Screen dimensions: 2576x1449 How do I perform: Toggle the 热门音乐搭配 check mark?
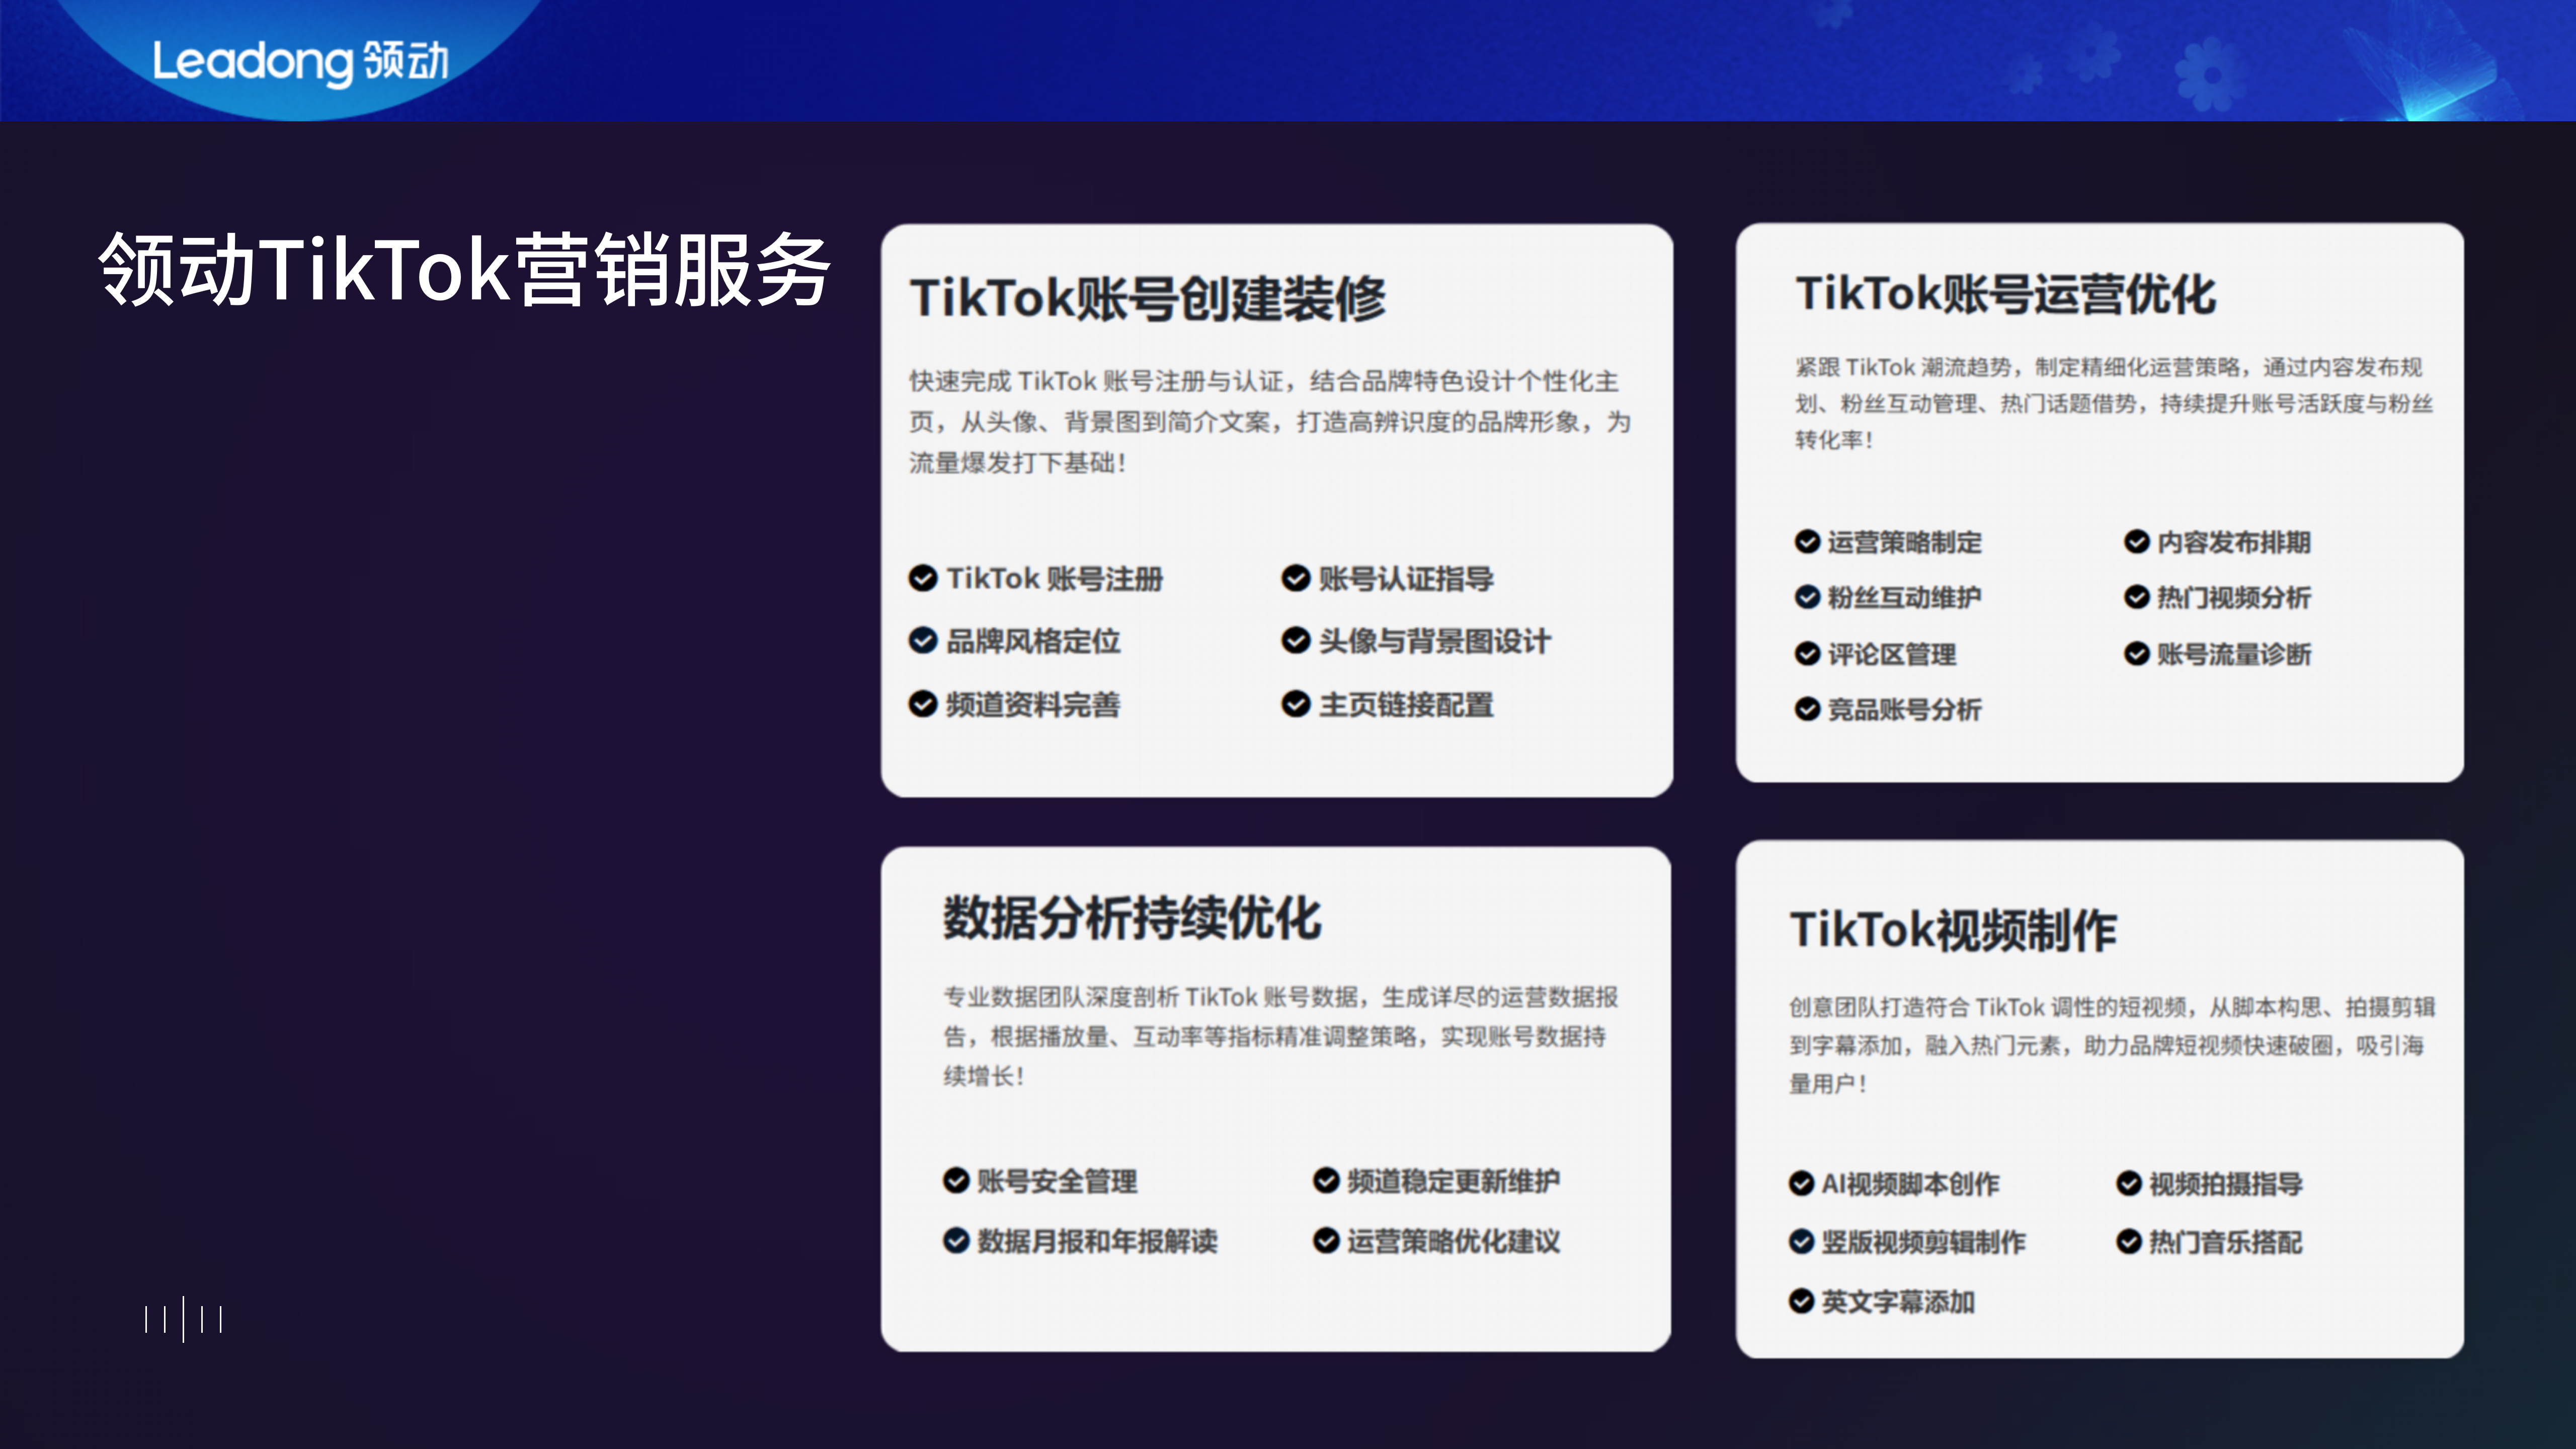click(x=2128, y=1242)
